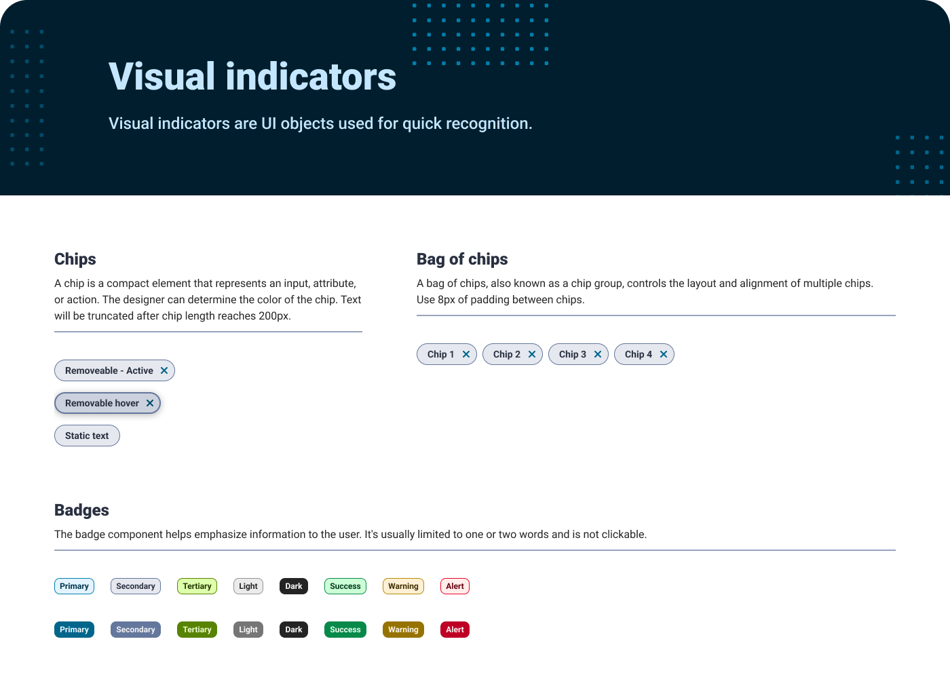Click the outlined Light badge
Screen dimensions: 950x692
click(x=248, y=586)
